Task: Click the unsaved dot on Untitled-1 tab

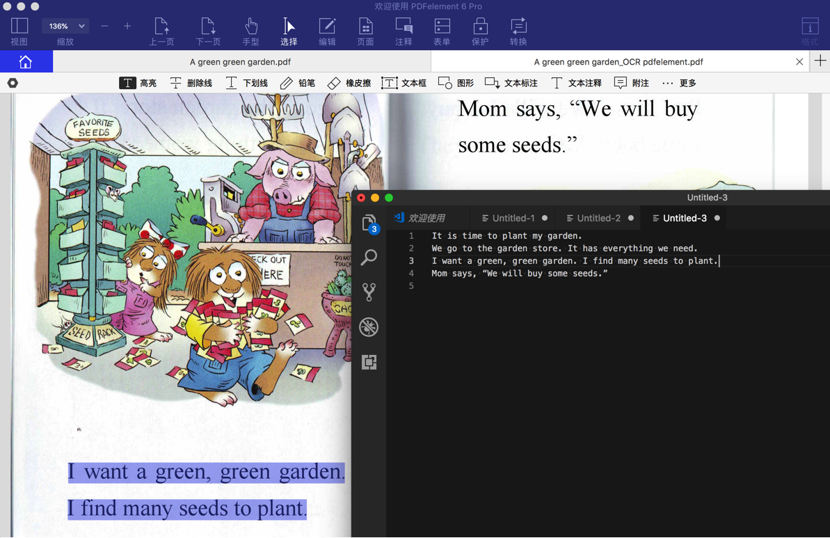Action: (x=545, y=218)
